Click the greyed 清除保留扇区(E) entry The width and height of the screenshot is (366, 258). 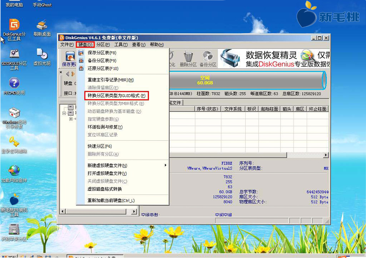coord(123,88)
